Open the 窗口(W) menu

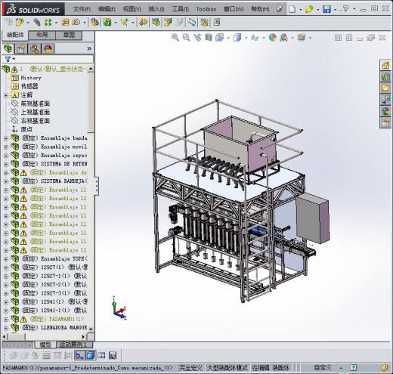(234, 9)
